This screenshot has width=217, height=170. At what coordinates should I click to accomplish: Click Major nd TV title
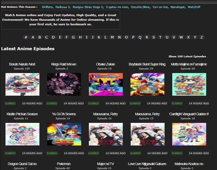105,164
